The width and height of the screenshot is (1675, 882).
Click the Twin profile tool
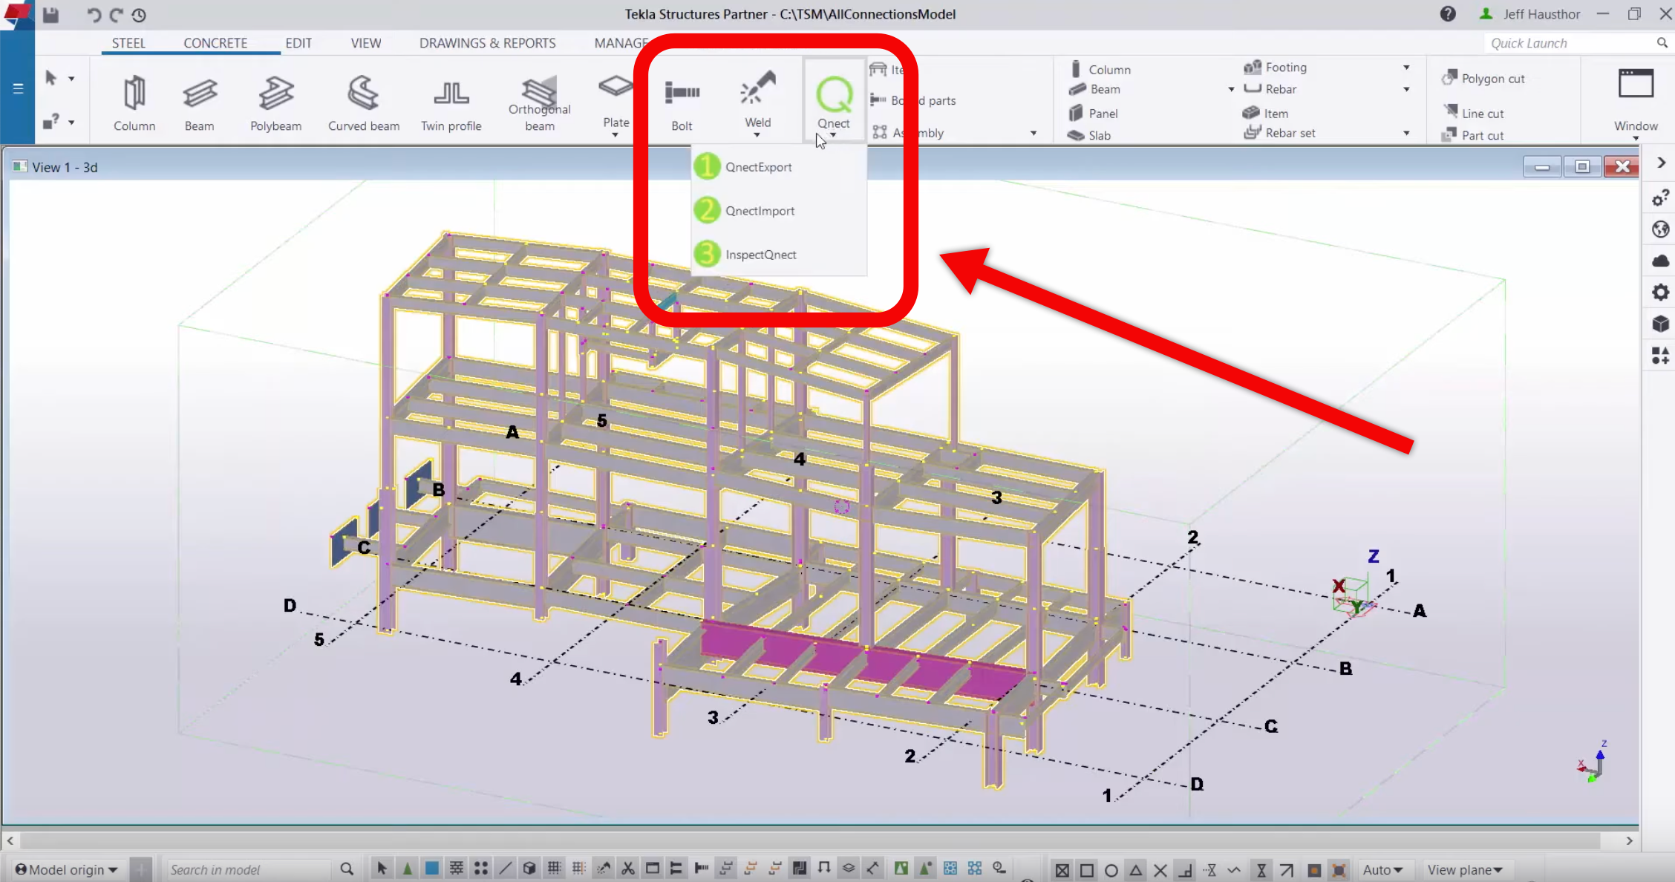tap(451, 102)
